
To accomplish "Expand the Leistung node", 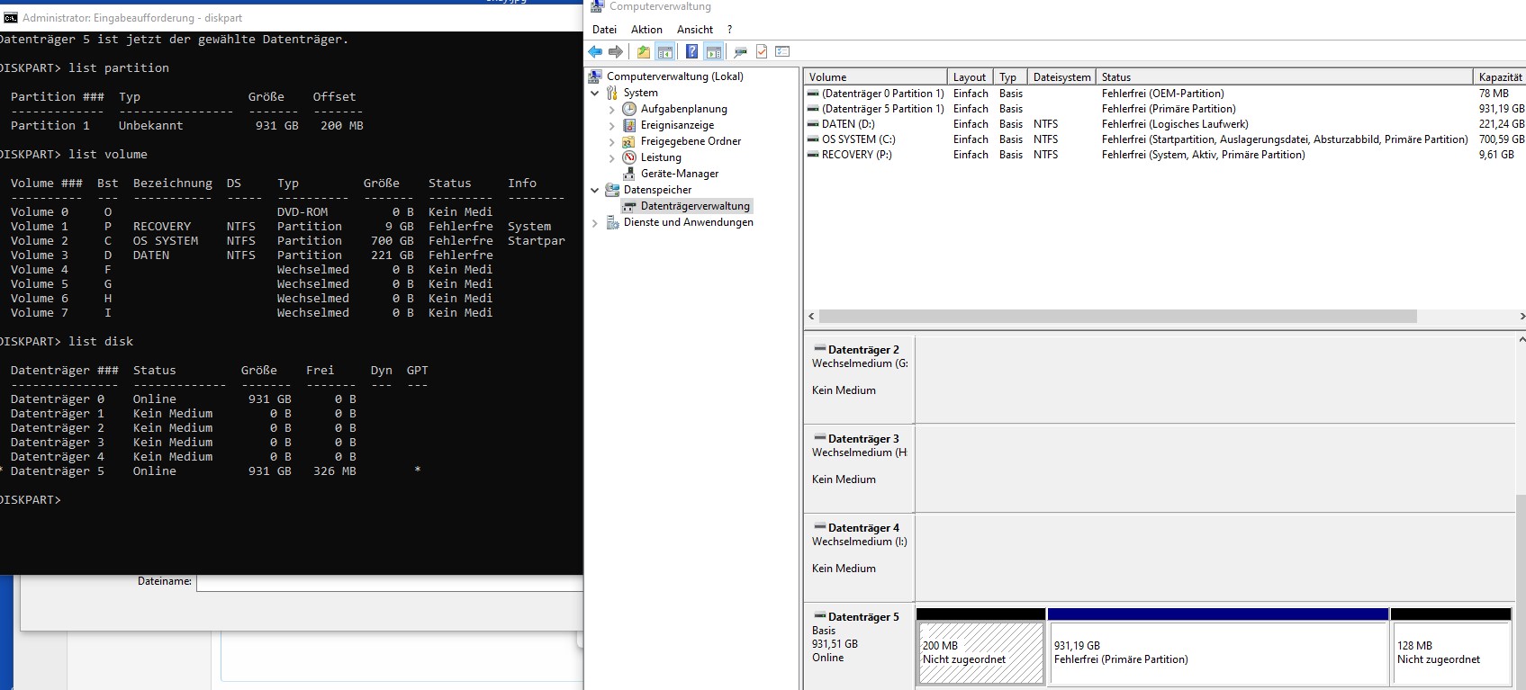I will [x=612, y=157].
